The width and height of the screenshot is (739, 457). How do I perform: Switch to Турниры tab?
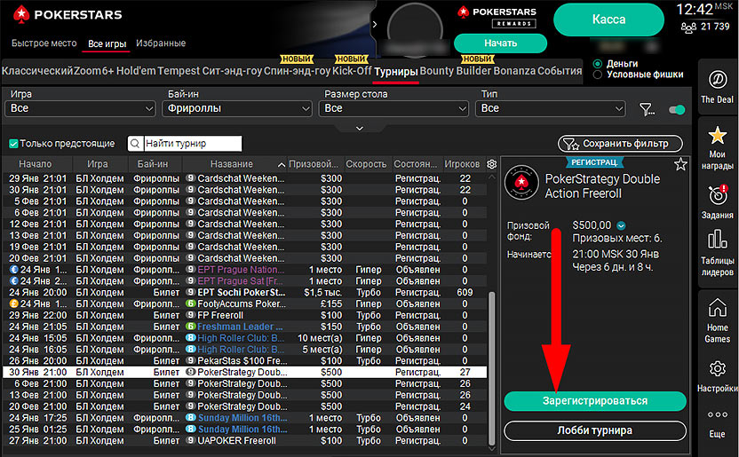point(396,72)
